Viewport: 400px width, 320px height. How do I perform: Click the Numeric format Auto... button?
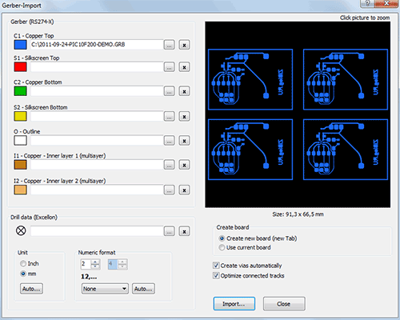click(143, 289)
